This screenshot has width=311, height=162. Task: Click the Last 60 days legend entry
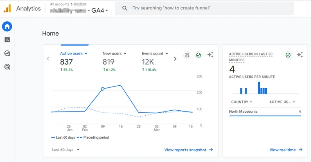point(63,137)
